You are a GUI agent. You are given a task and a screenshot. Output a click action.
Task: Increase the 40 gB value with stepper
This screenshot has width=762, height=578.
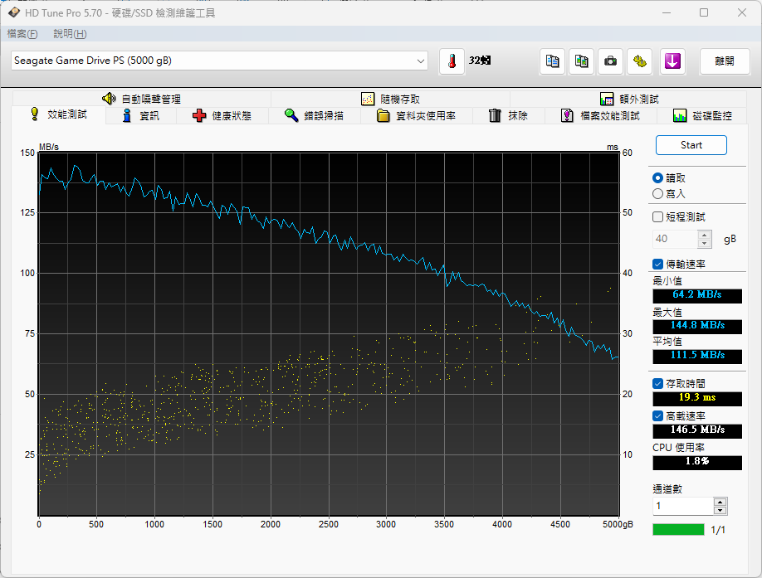(704, 234)
